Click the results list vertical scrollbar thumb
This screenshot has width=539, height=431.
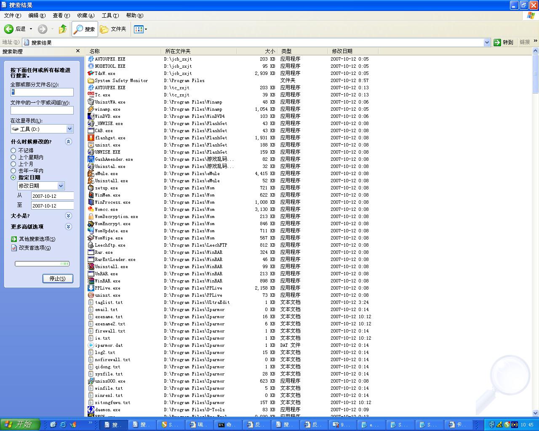tap(536, 74)
